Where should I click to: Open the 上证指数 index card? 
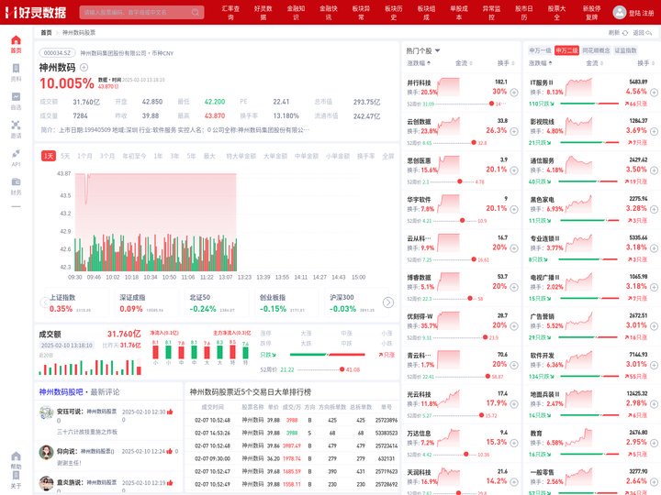75,302
